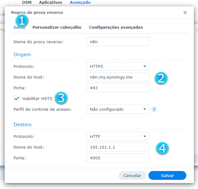Viewport: 198px width, 189px height.
Task: Click the numbered badge 4 marker
Action: 162,148
